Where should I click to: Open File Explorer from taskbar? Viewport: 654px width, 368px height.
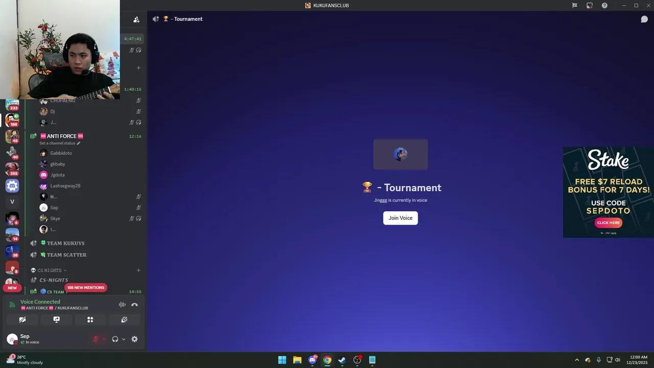(x=297, y=360)
